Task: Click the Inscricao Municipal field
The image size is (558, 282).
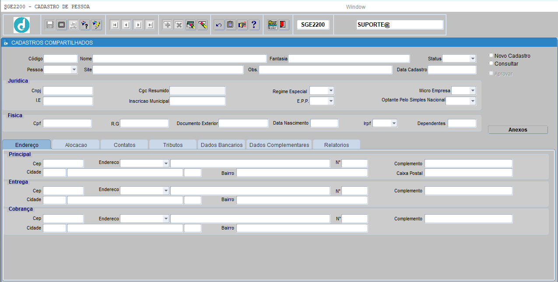Action: click(197, 101)
